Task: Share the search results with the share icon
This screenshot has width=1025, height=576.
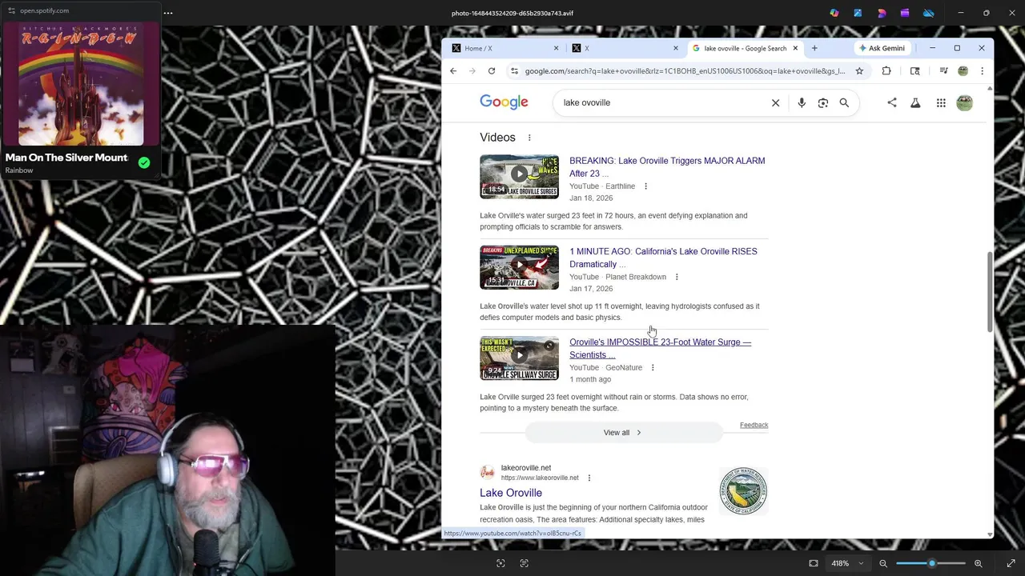Action: tap(892, 102)
